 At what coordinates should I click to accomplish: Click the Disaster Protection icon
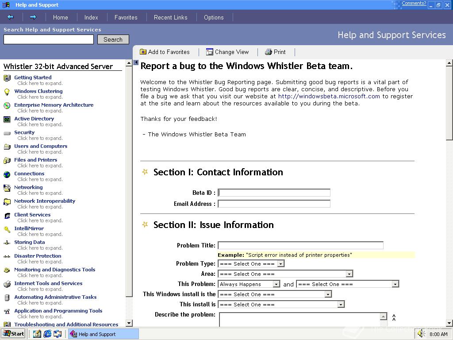[x=7, y=256]
